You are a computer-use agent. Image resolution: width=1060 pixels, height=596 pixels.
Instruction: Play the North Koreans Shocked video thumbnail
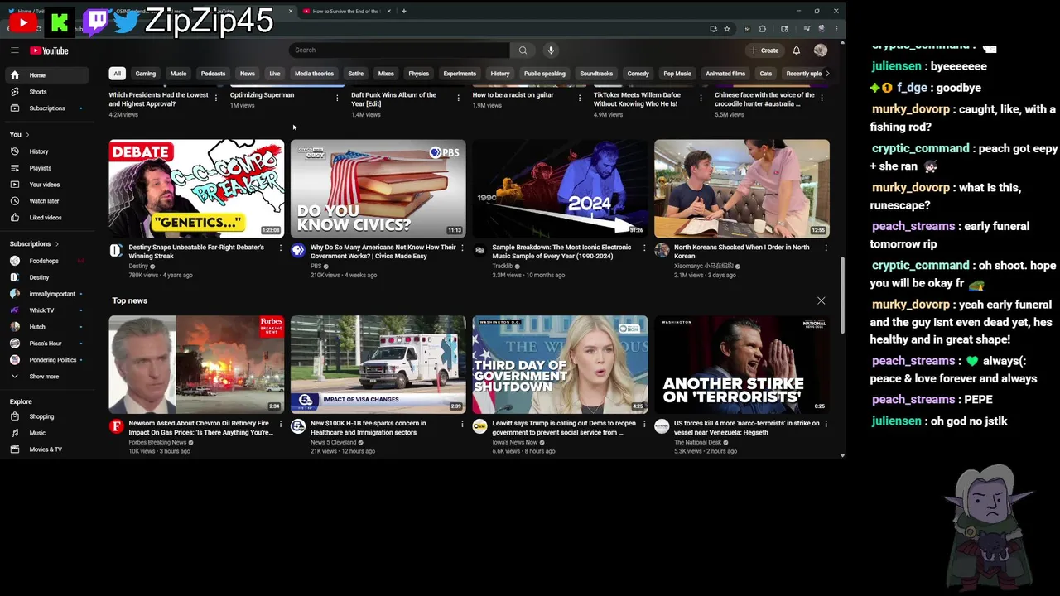[742, 189]
